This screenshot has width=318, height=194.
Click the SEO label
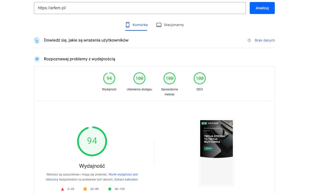click(x=200, y=89)
